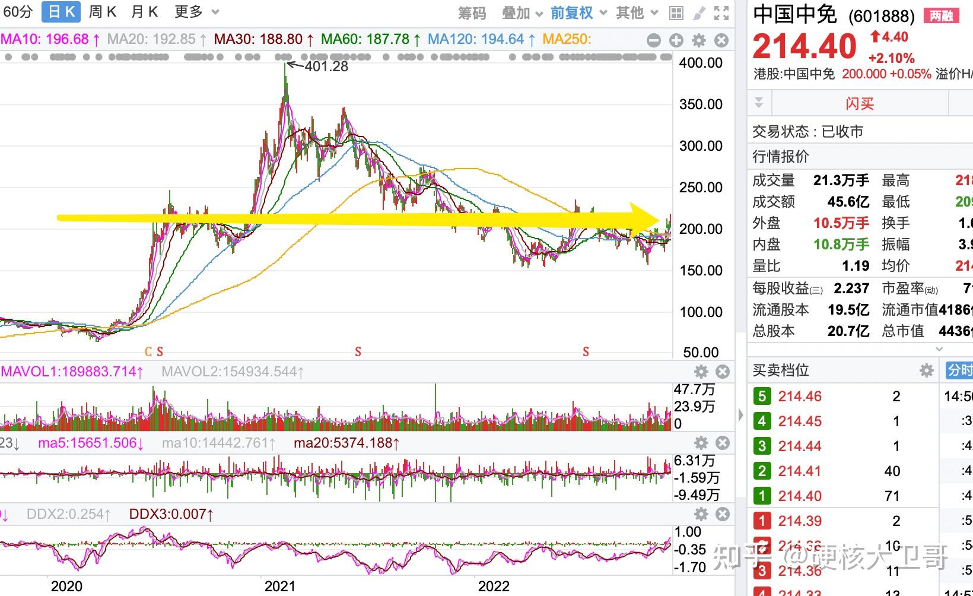Click the MA10: 196.68 legend

click(50, 40)
